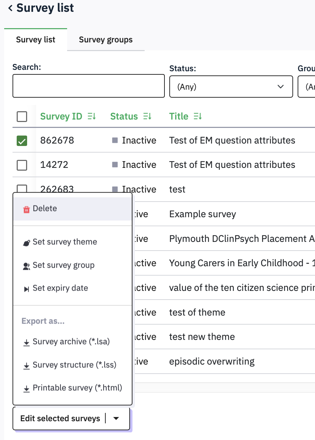Click download icon beside Printable survey
315x440 pixels.
tap(26, 389)
